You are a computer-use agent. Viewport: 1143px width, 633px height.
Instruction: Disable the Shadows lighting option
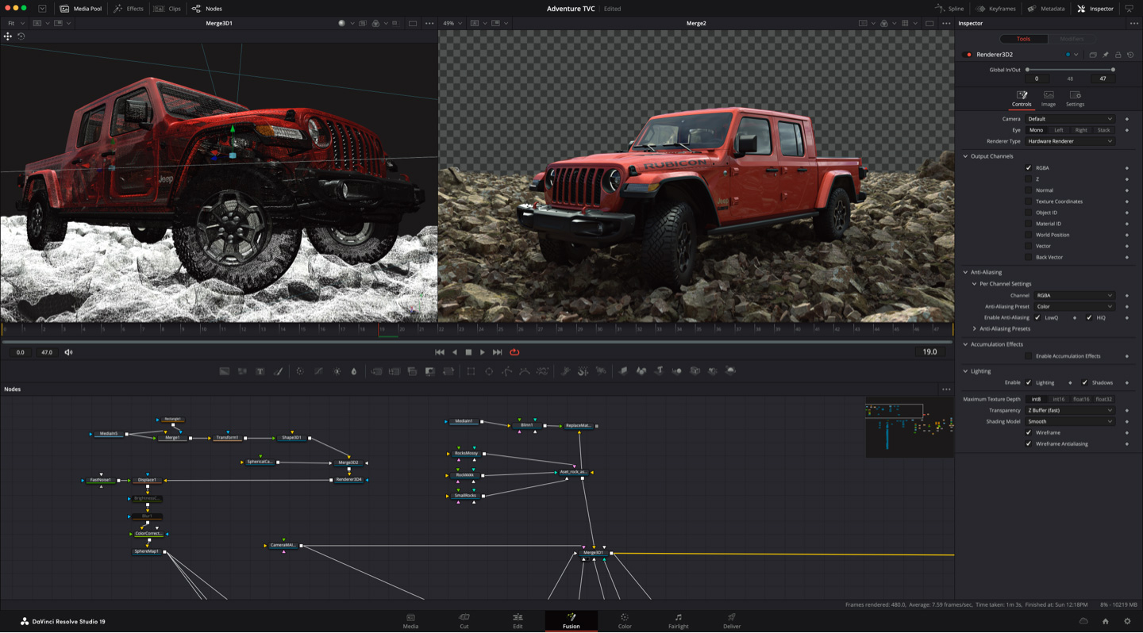pos(1083,382)
